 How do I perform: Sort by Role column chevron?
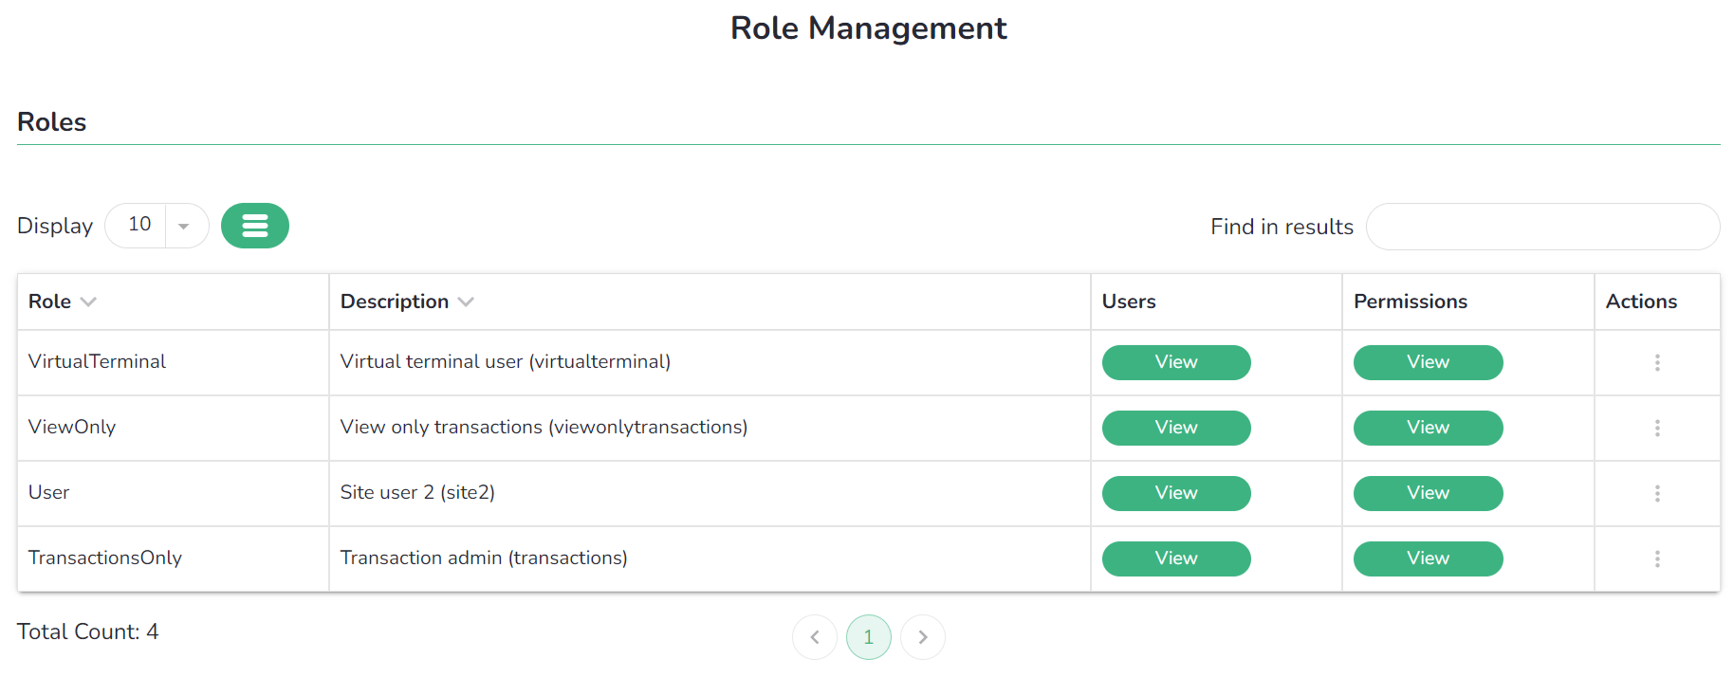coord(88,302)
